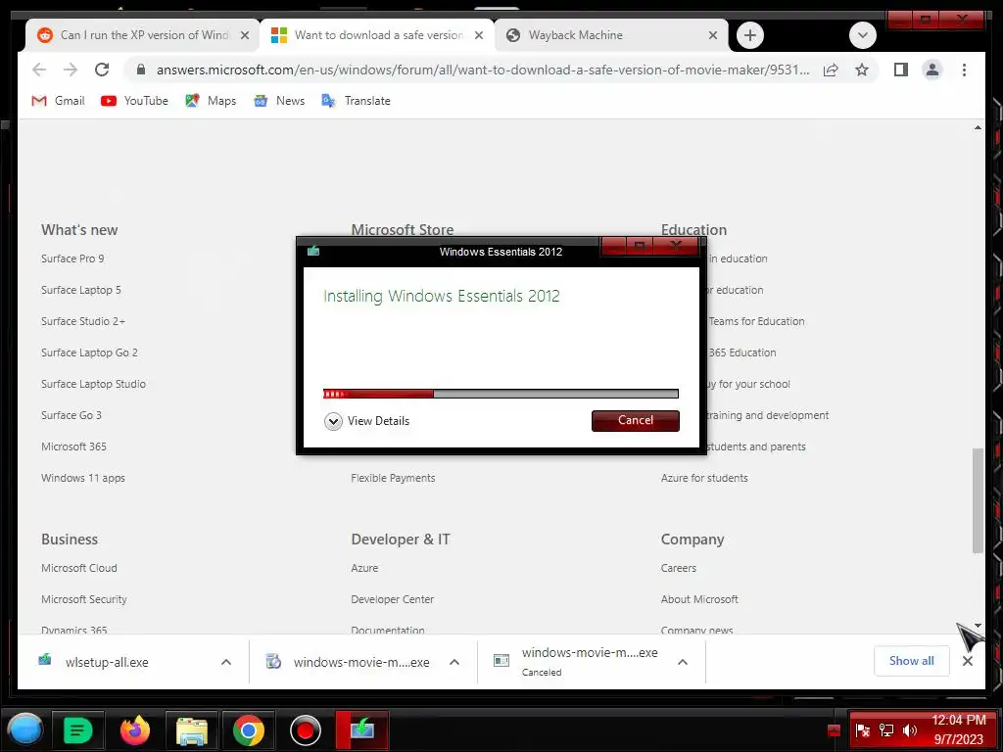Open Translate bookmark

(x=356, y=101)
